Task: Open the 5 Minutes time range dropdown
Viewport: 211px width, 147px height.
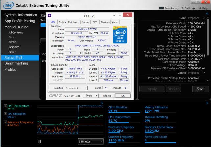Action: point(91,141)
